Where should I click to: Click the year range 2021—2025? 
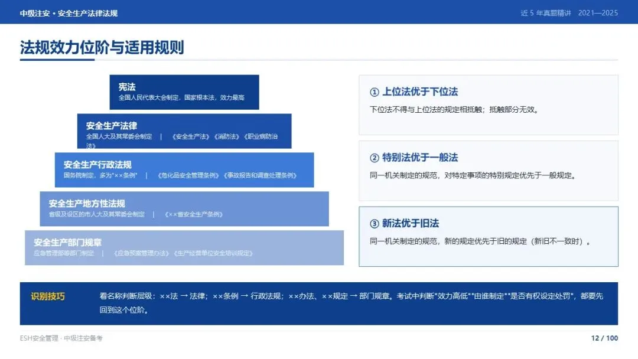pyautogui.click(x=598, y=13)
